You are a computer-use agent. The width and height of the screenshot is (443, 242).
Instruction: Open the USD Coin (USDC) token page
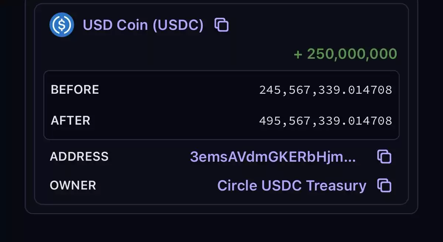(x=143, y=25)
